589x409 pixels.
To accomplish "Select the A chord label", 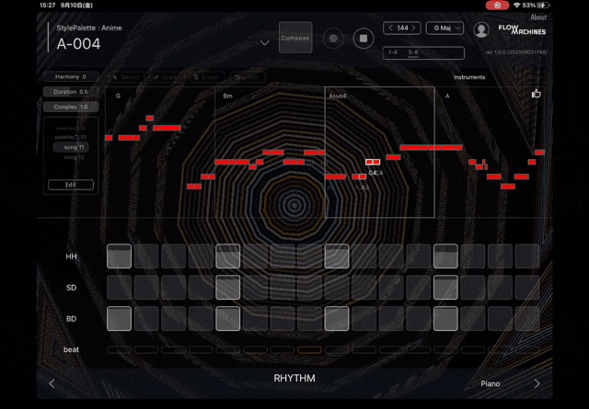I will [447, 97].
